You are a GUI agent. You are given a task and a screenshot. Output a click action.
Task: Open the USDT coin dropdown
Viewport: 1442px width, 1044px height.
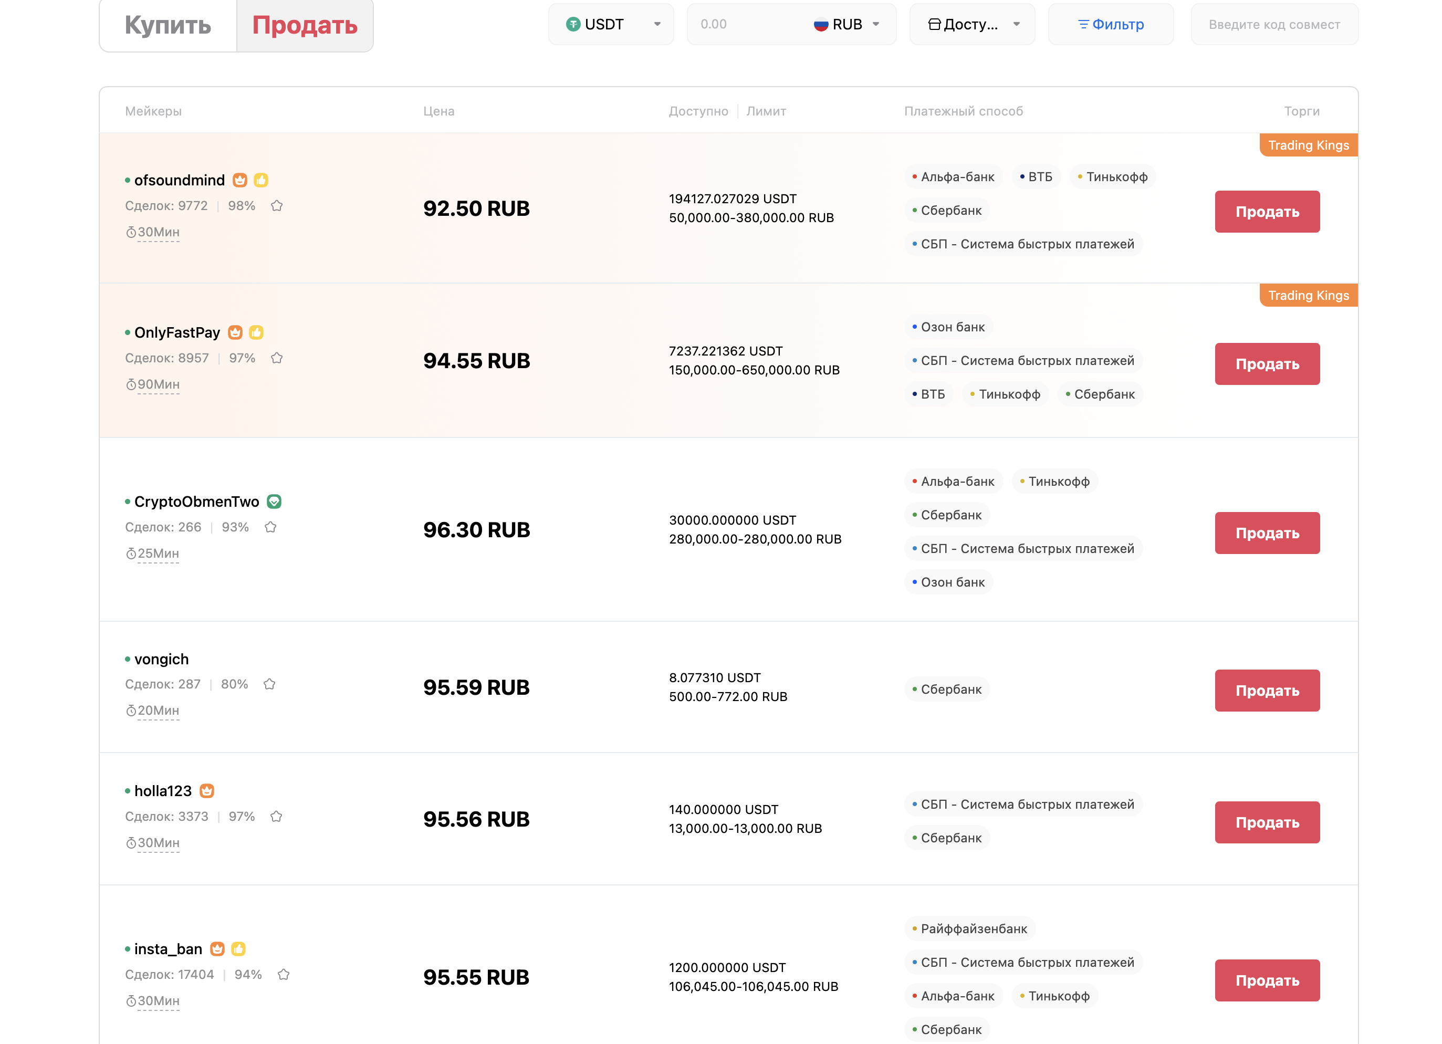610,25
